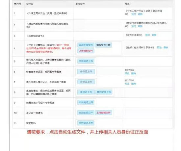The width and height of the screenshot is (181, 151).
Task: Click 刷新 link for 个体工商户开业登记申请书
Action: 140,14
